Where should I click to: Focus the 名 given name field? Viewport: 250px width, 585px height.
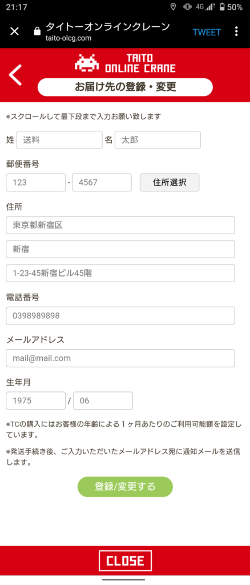158,140
